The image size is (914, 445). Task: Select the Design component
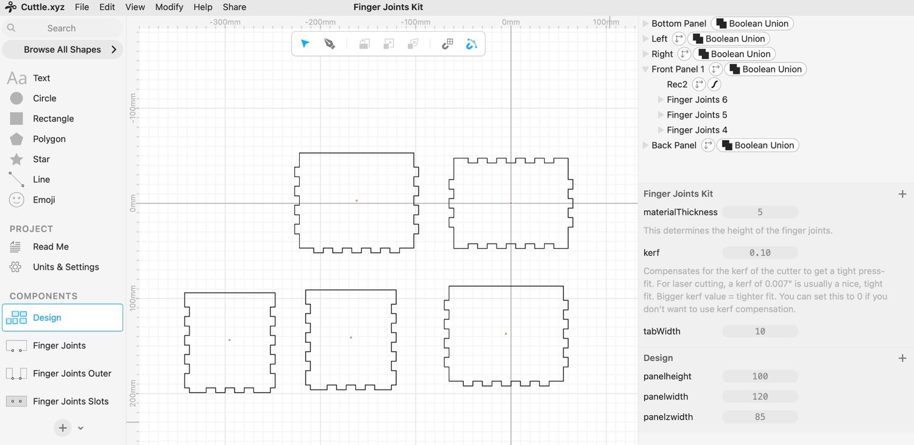63,318
